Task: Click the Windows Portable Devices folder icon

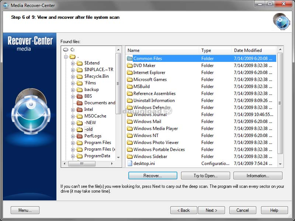Action: pyautogui.click(x=130, y=150)
